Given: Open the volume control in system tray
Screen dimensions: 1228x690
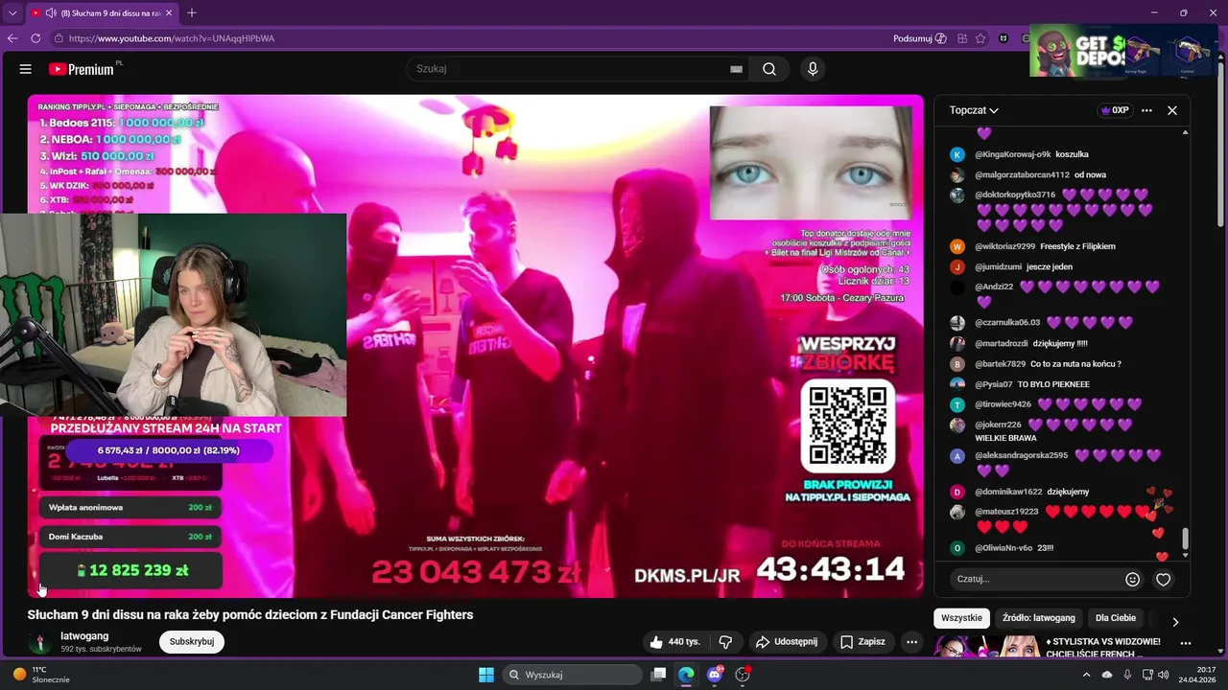Looking at the screenshot, I should pos(1164,675).
